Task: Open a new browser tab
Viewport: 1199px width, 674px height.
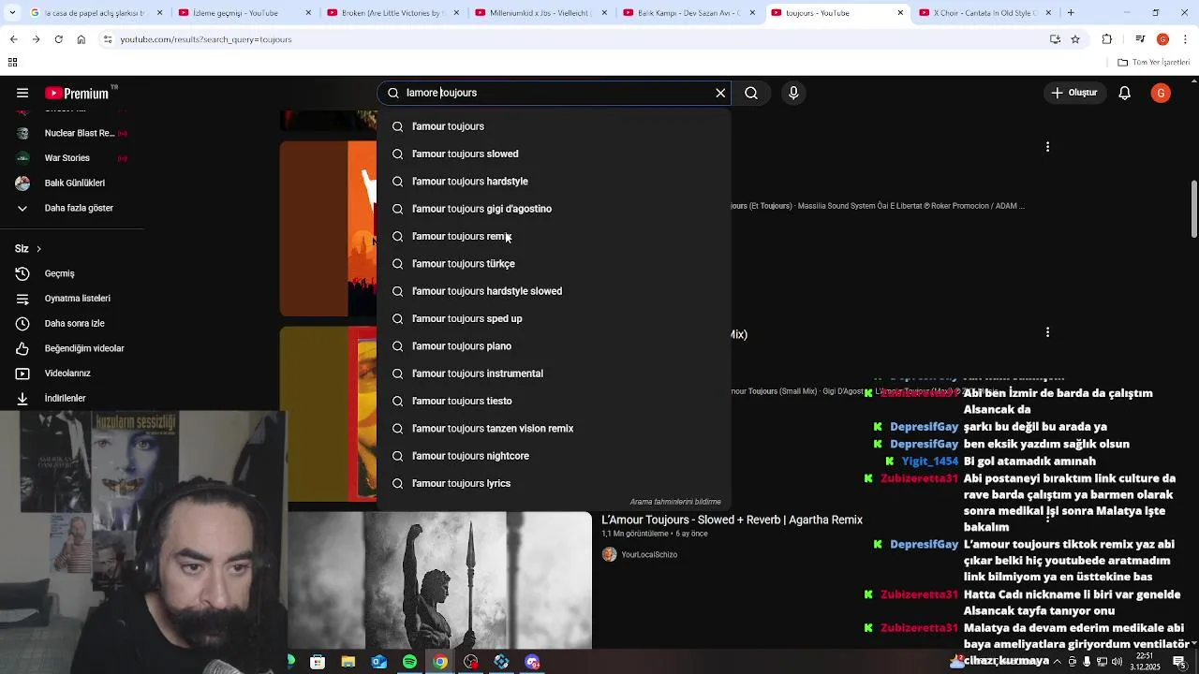Action: (1071, 13)
